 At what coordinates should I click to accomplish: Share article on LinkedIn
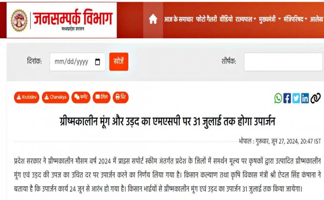[305, 98]
